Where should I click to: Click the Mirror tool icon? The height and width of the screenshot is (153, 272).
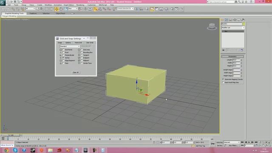click(x=137, y=9)
